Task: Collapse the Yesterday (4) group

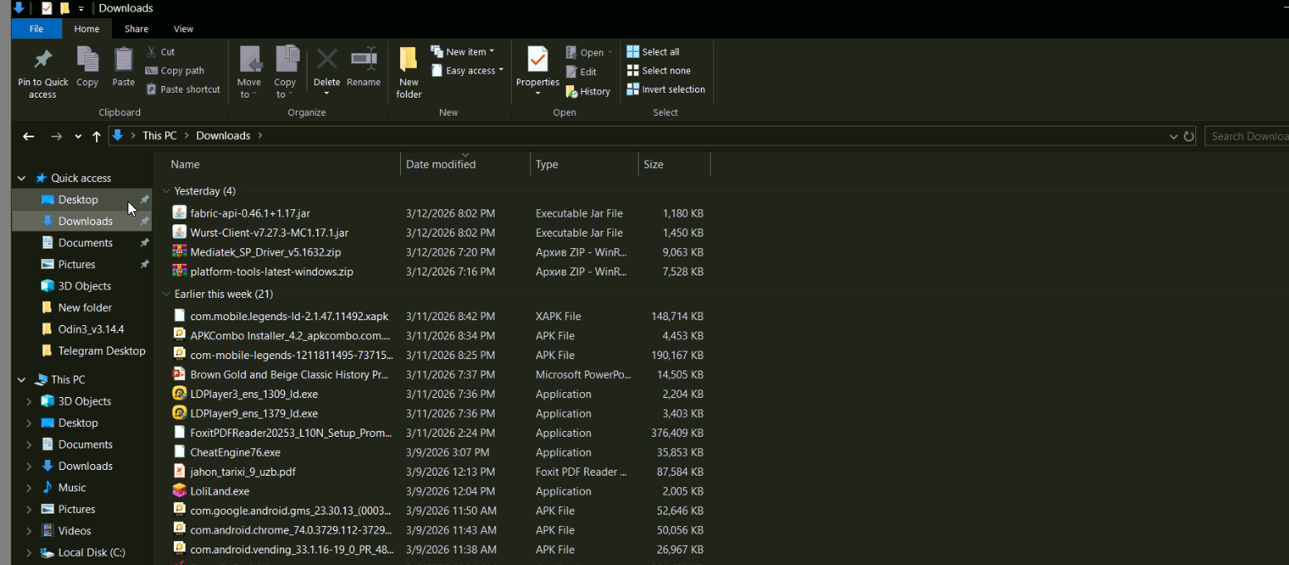Action: click(x=167, y=191)
